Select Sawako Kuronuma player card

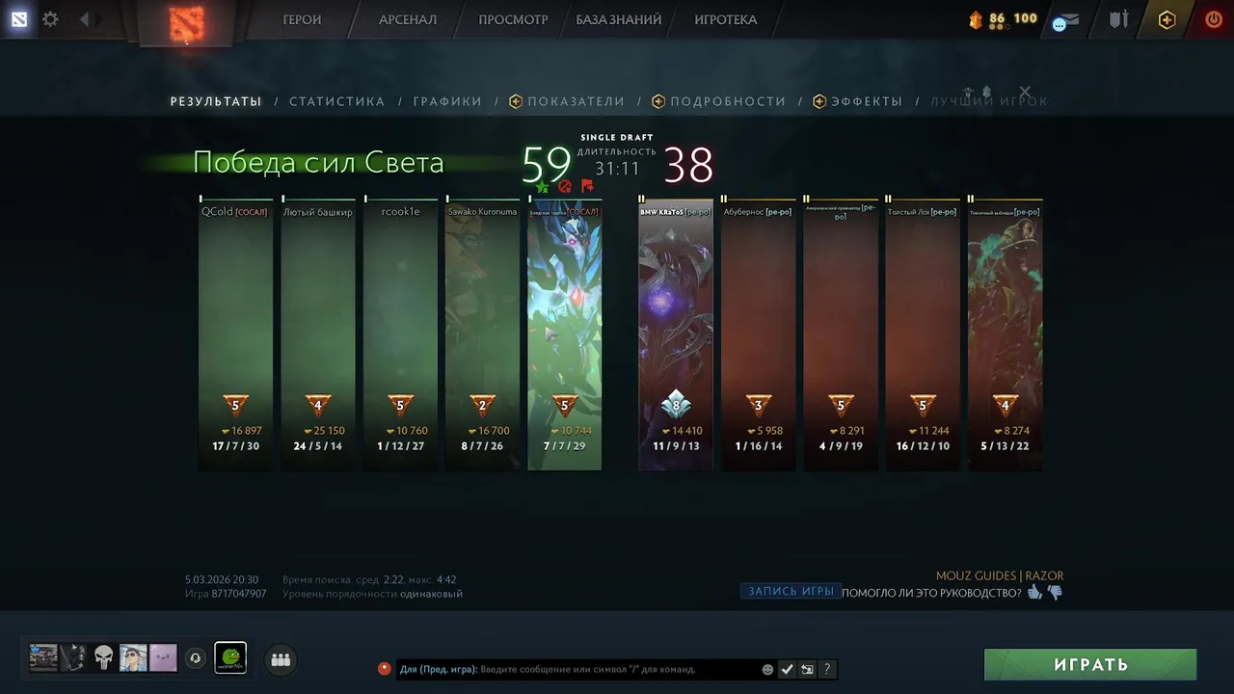click(x=483, y=335)
